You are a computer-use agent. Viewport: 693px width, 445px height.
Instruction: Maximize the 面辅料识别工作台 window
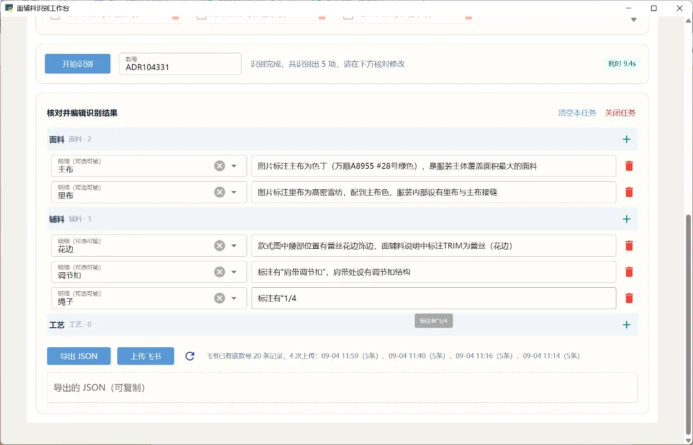pyautogui.click(x=654, y=8)
